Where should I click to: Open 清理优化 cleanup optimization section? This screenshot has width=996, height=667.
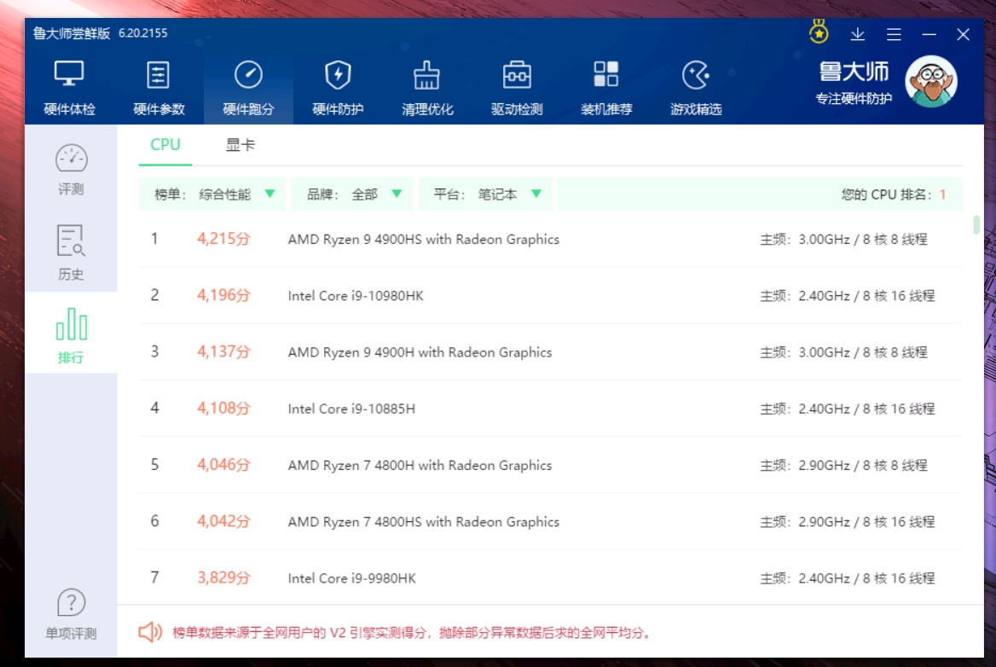(427, 89)
